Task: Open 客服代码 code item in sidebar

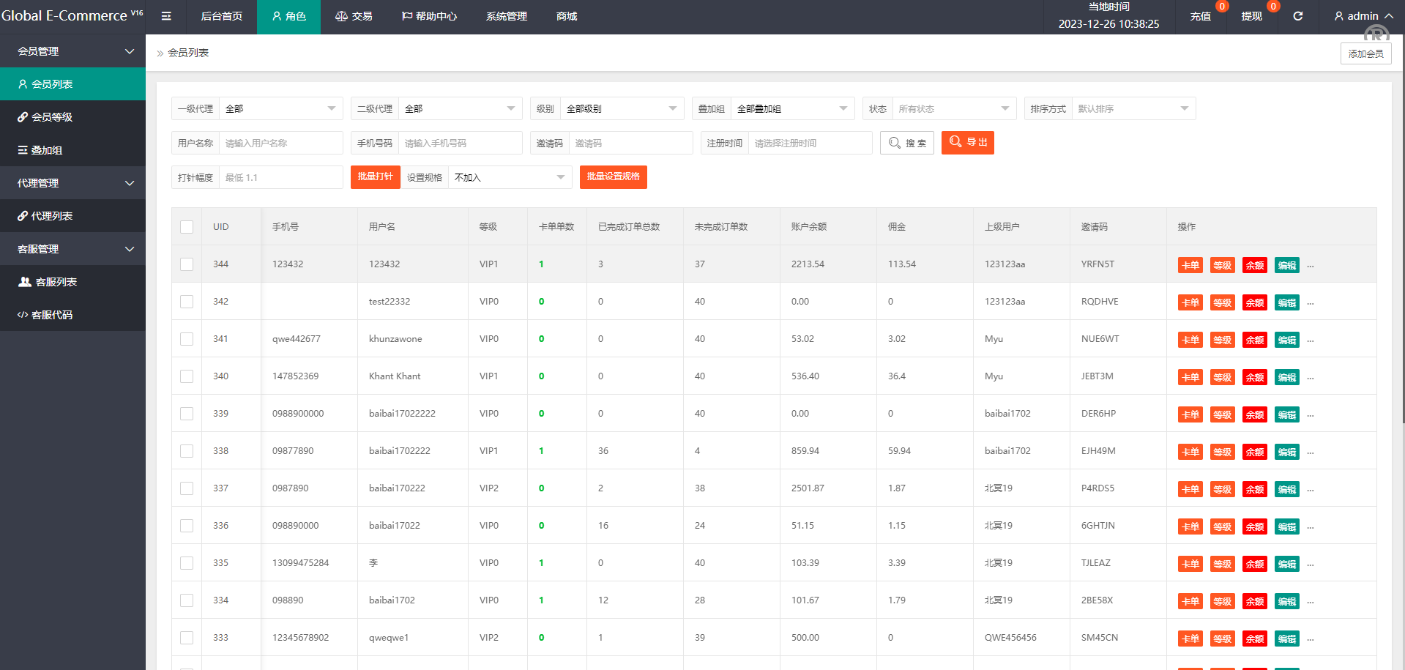Action: [52, 315]
